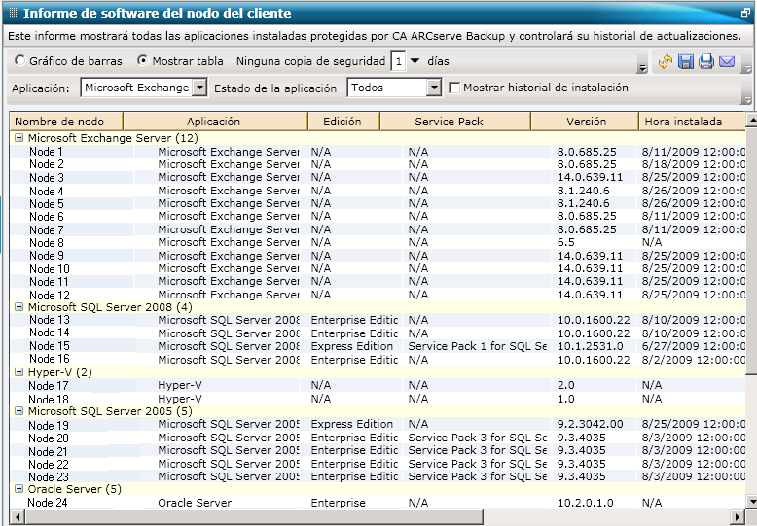Select the Gráfico de barras radio button
757x526 pixels.
click(20, 60)
